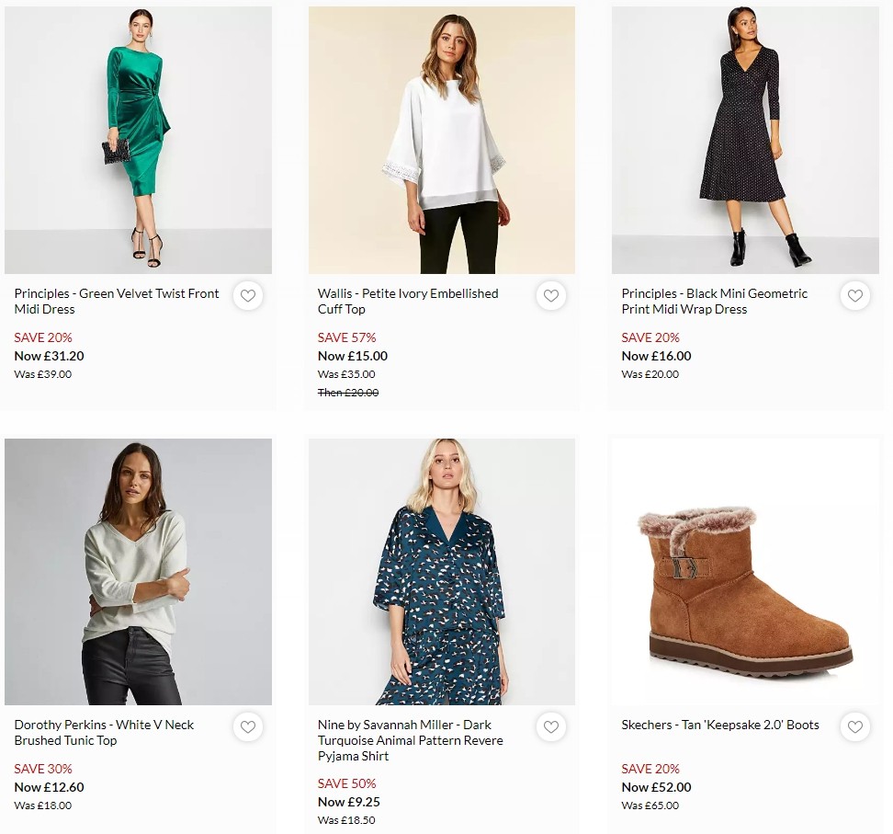The height and width of the screenshot is (834, 893).
Task: Open the Nine by Savannah Miller pyjama listing
Action: tap(410, 740)
